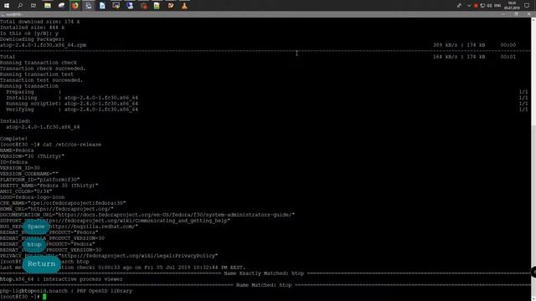Click the HOME_URL fedoraproject.org line
The width and height of the screenshot is (536, 301).
coord(57,209)
